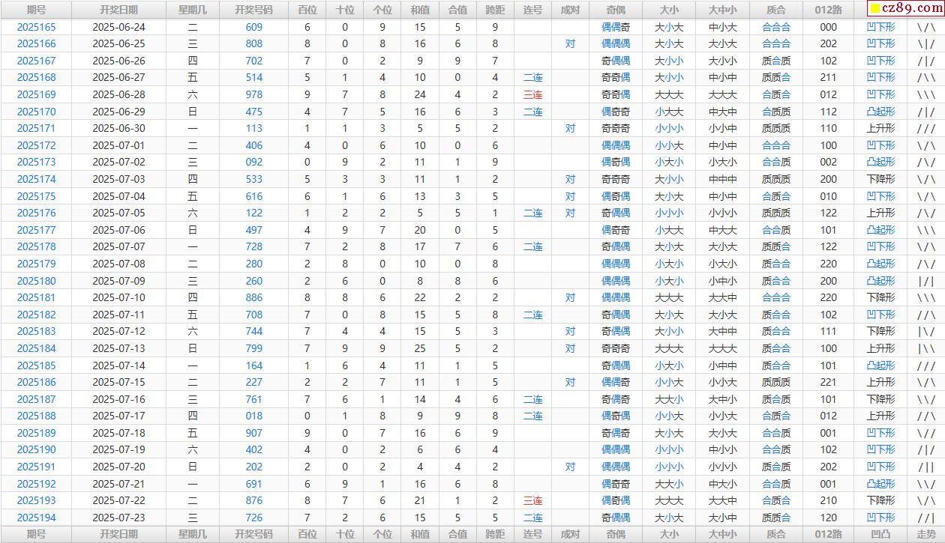The height and width of the screenshot is (543, 945).
Task: Click 奇奇奇 cell in row 2025184
Action: 616,348
